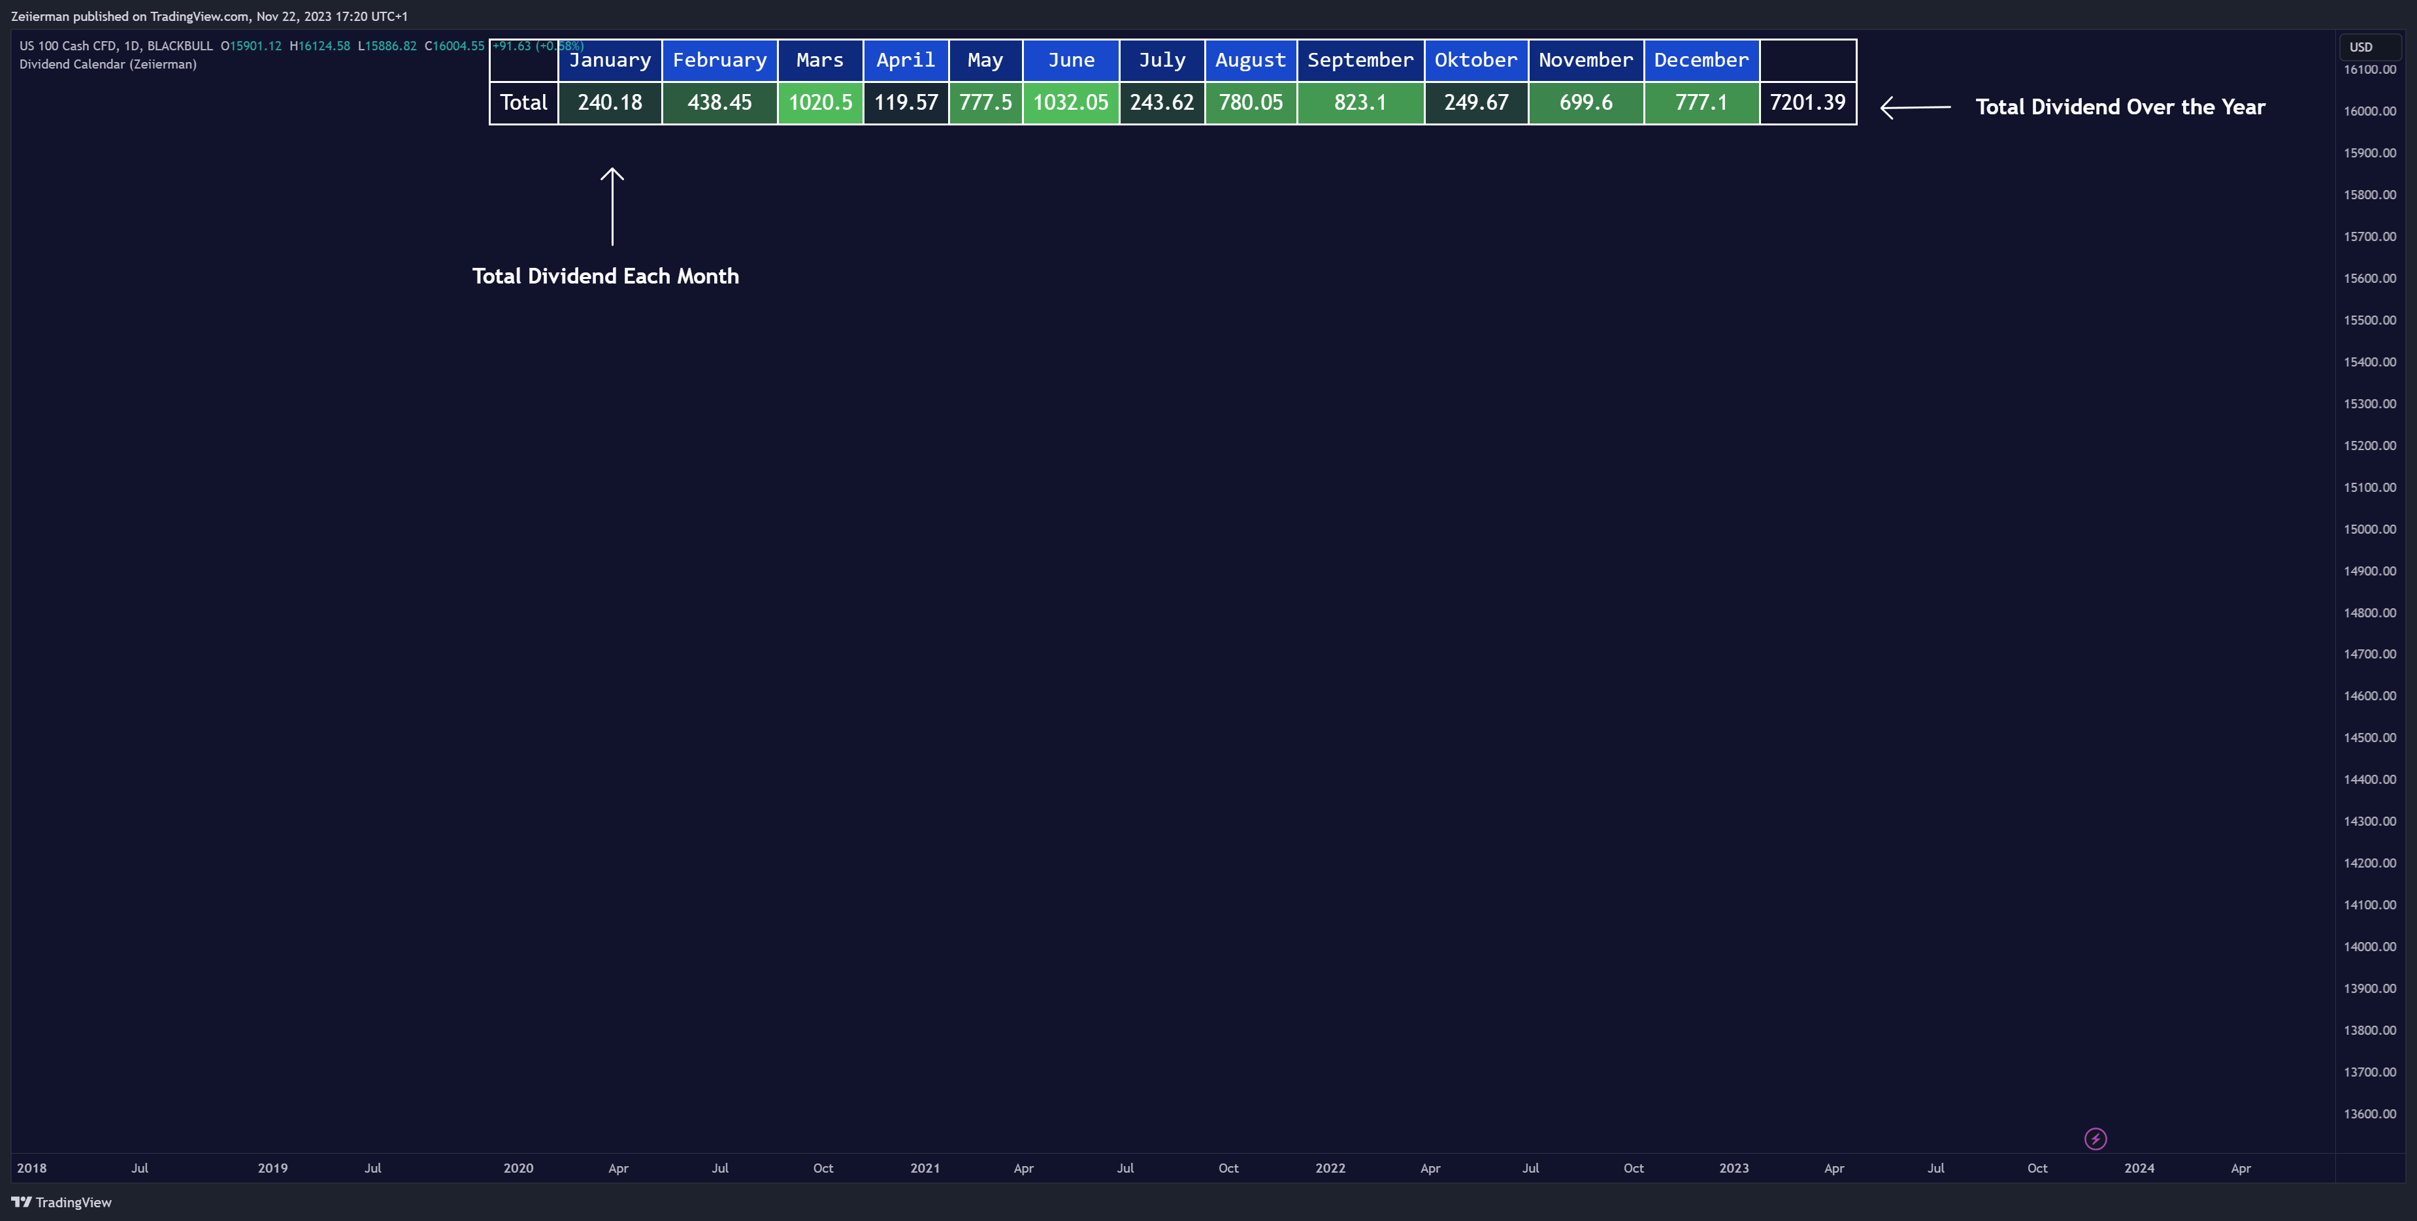Click the 240.18 January total value

tap(610, 102)
